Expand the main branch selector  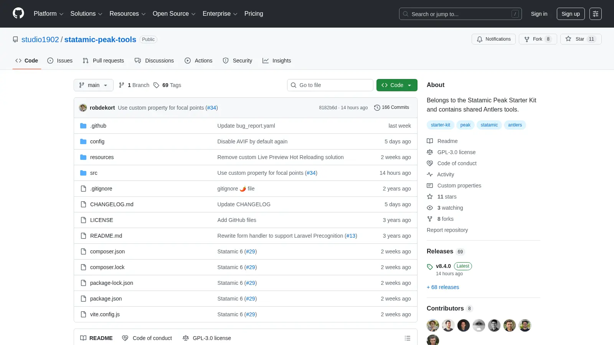click(x=94, y=85)
